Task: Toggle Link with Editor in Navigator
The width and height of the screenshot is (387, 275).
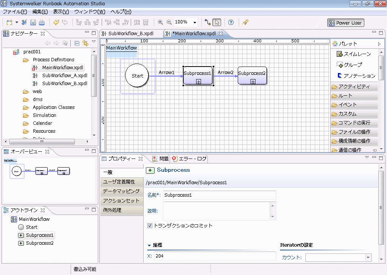Action: tap(85, 43)
